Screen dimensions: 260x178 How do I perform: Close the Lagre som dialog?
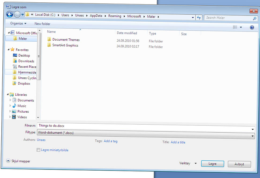coord(254,11)
